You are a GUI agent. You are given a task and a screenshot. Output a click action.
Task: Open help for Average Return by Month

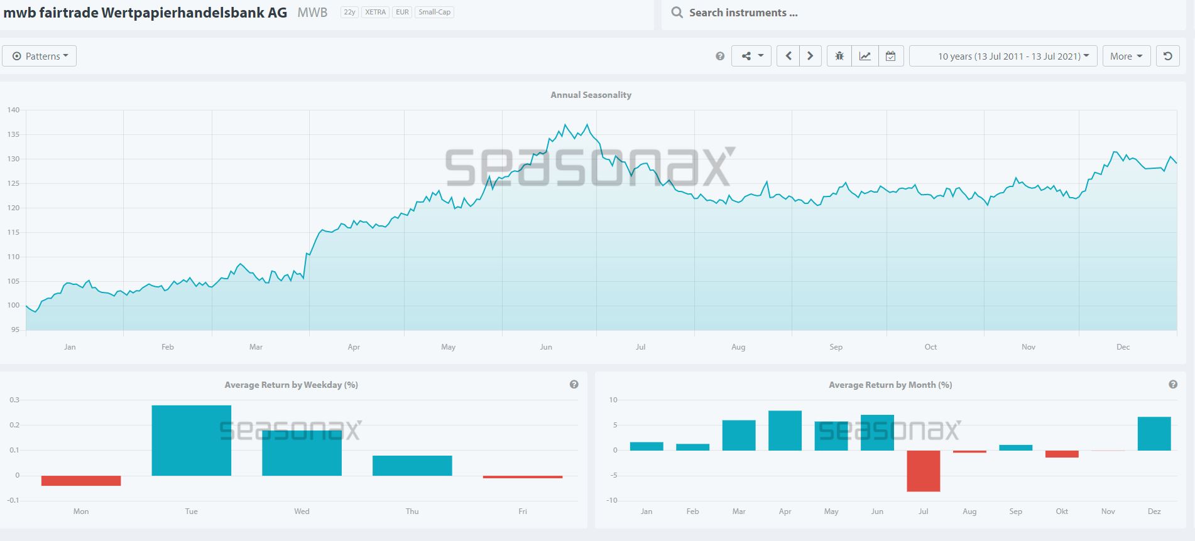(1173, 384)
